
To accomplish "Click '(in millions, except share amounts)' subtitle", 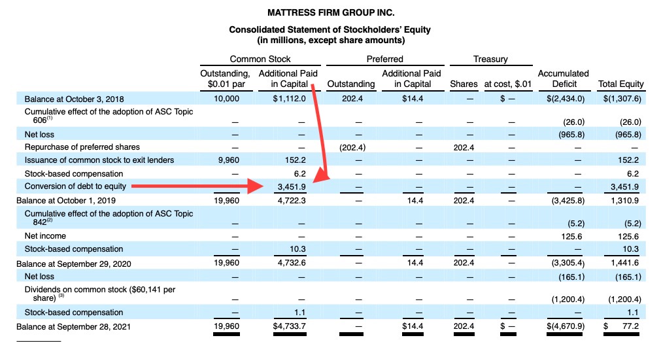I will 331,41.
